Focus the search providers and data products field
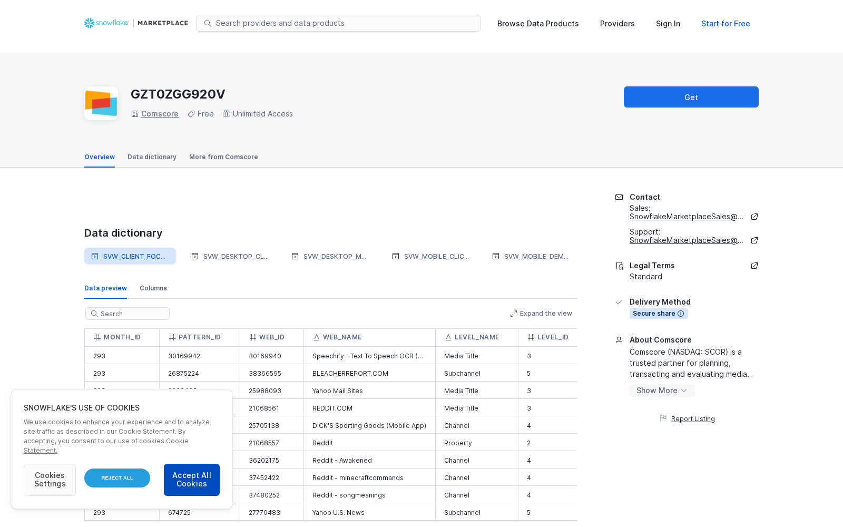Viewport: 843px width, 527px height. point(338,23)
